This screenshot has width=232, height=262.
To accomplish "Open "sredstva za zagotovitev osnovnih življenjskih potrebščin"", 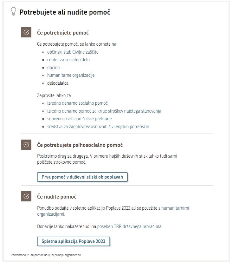I will pos(98,127).
